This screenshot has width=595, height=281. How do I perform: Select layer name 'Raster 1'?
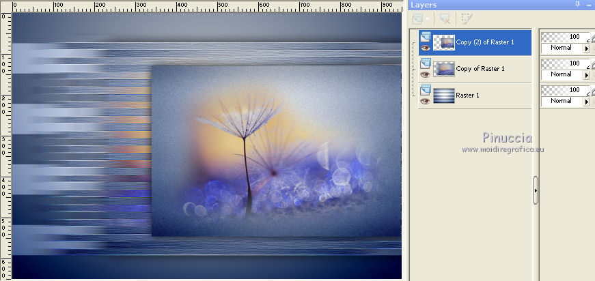click(x=467, y=95)
